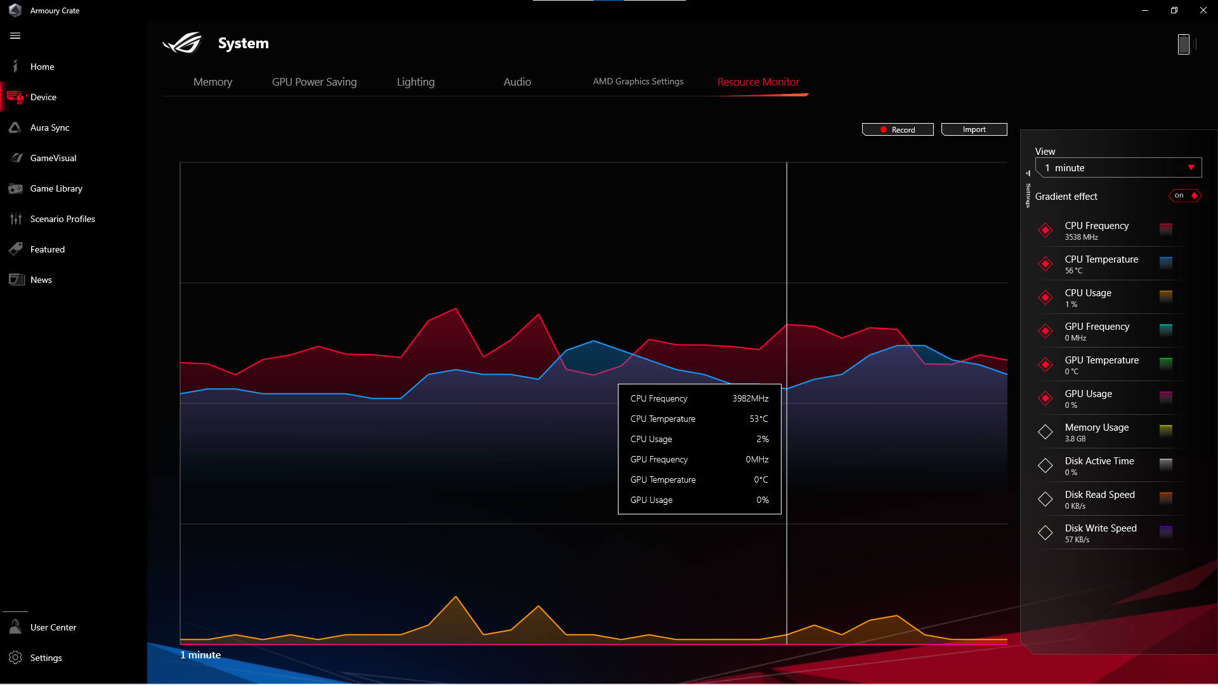Image resolution: width=1218 pixels, height=685 pixels.
Task: Click the device phone icon top right
Action: (1183, 44)
